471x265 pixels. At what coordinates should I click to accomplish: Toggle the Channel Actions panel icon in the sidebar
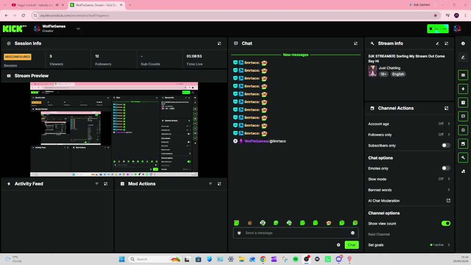tap(463, 144)
